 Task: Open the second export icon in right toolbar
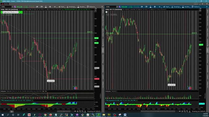pos(146,7)
